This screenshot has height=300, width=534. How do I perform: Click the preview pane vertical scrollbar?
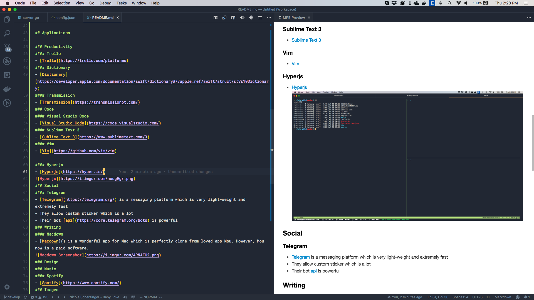[532, 143]
